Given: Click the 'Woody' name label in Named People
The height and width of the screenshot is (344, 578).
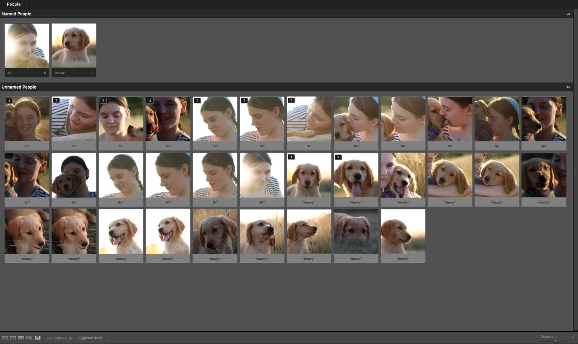Looking at the screenshot, I should pos(60,73).
